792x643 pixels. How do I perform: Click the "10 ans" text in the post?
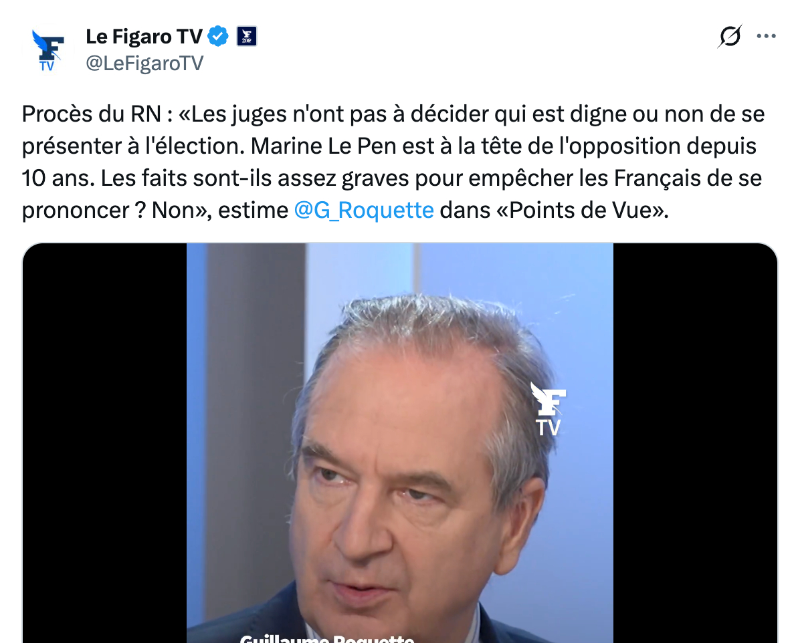pyautogui.click(x=58, y=178)
